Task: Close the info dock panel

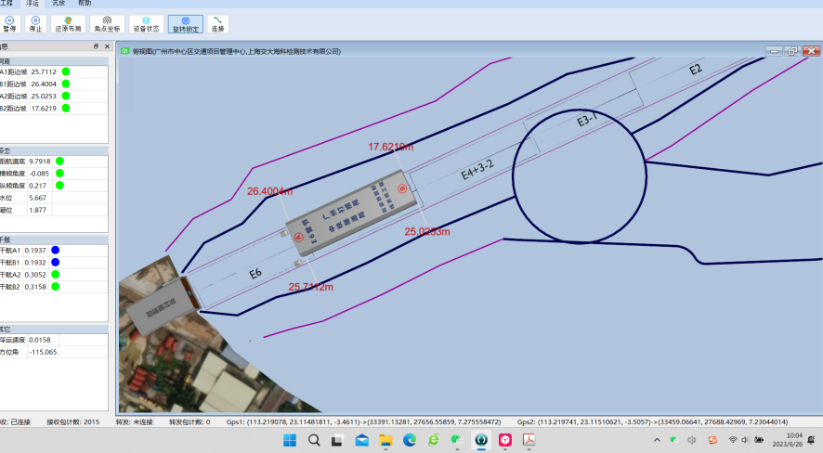Action: click(x=107, y=46)
